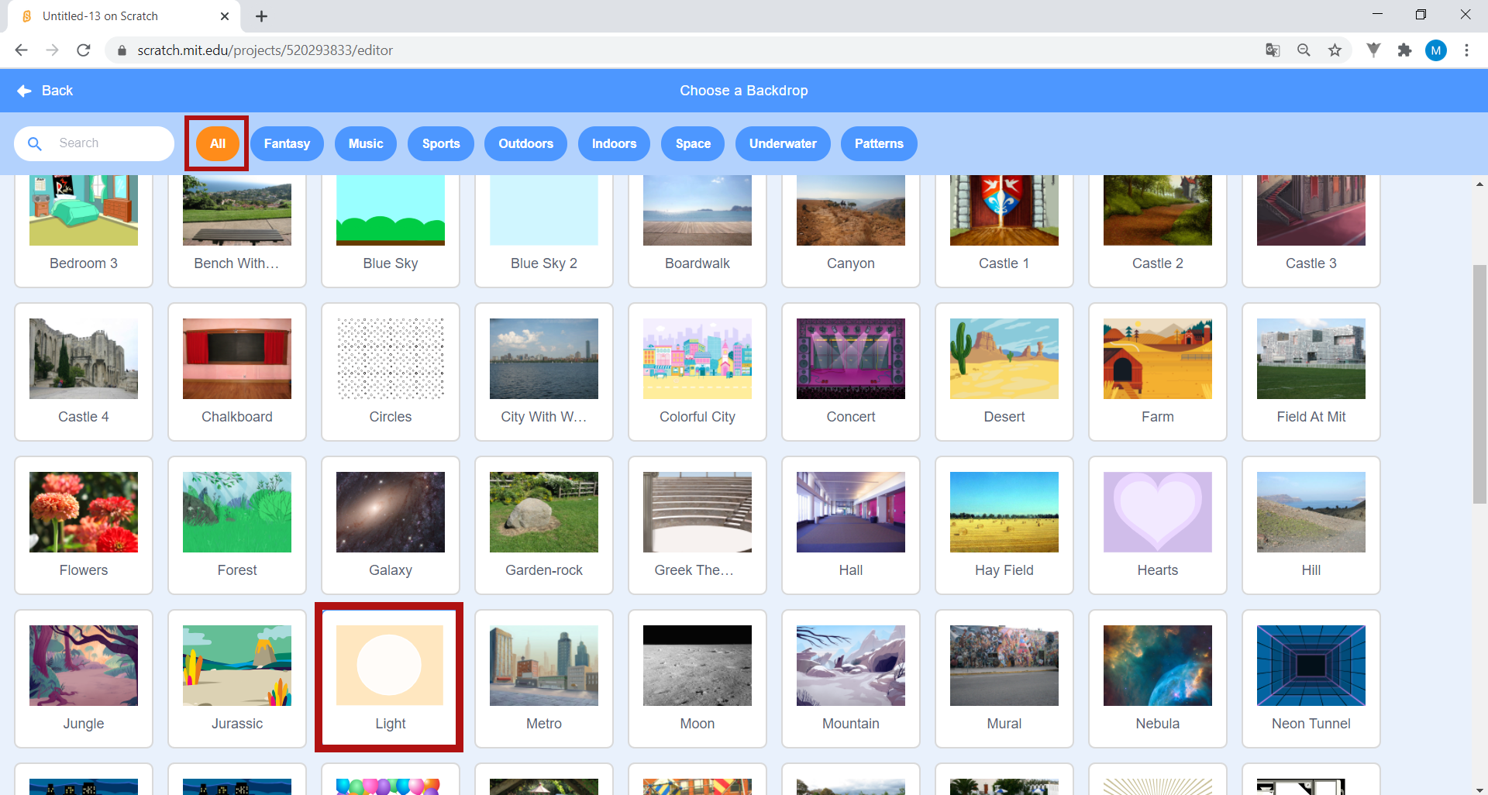1488x795 pixels.
Task: Choose the Mural backdrop
Action: pyautogui.click(x=1004, y=679)
